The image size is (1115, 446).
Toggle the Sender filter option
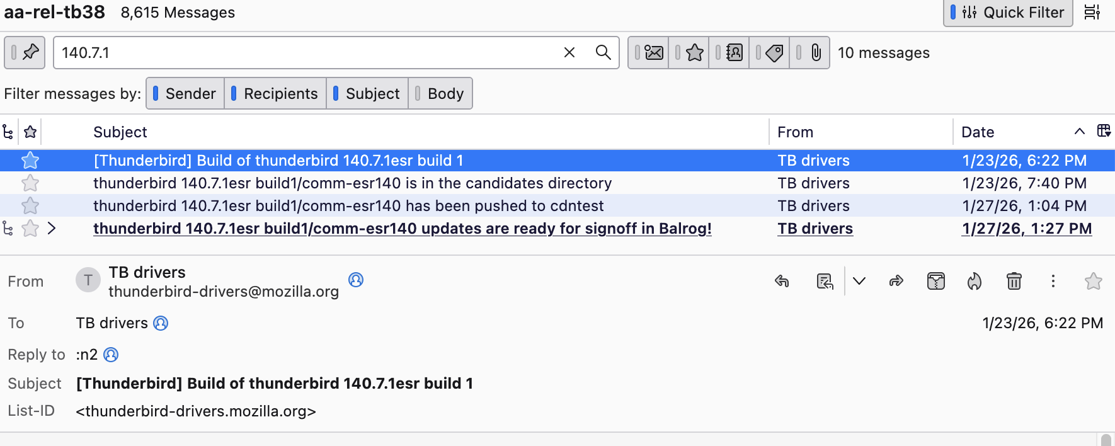185,94
